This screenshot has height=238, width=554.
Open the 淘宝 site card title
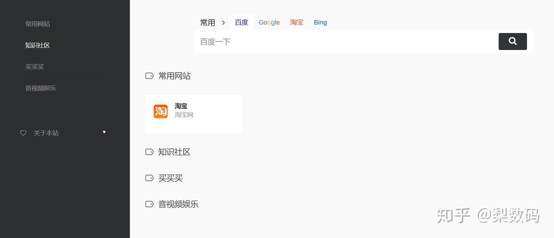(181, 106)
